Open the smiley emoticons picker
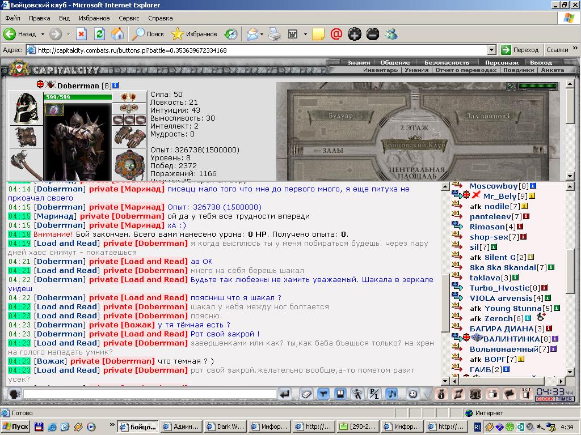581x435 pixels. 412,394
